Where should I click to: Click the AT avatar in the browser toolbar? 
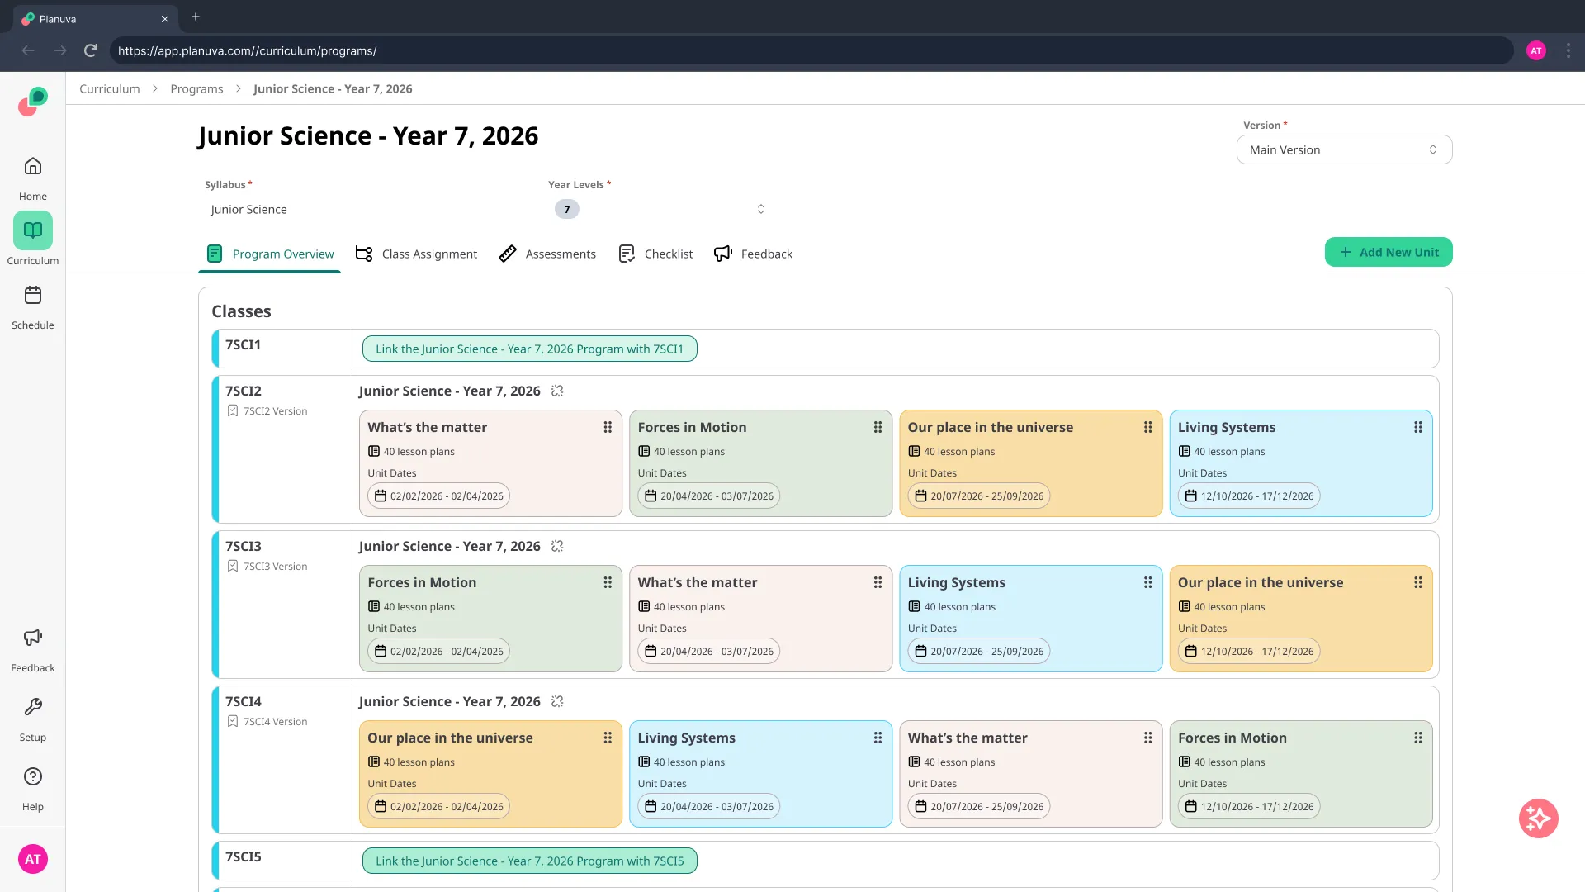click(1536, 50)
